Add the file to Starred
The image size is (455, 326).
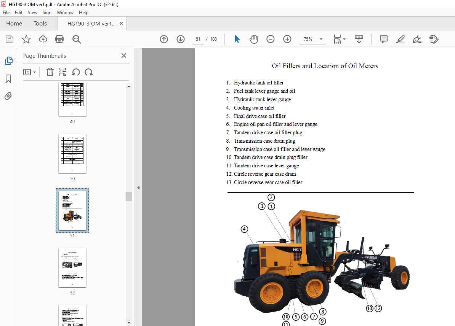26,39
